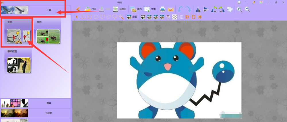
Task: Expand the 美容 category panel
Action: (x=35, y=103)
